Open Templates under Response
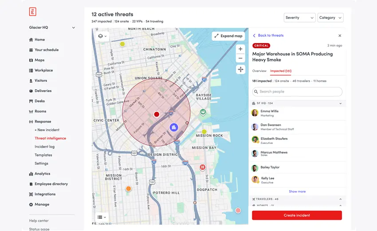The height and width of the screenshot is (231, 377). point(43,155)
